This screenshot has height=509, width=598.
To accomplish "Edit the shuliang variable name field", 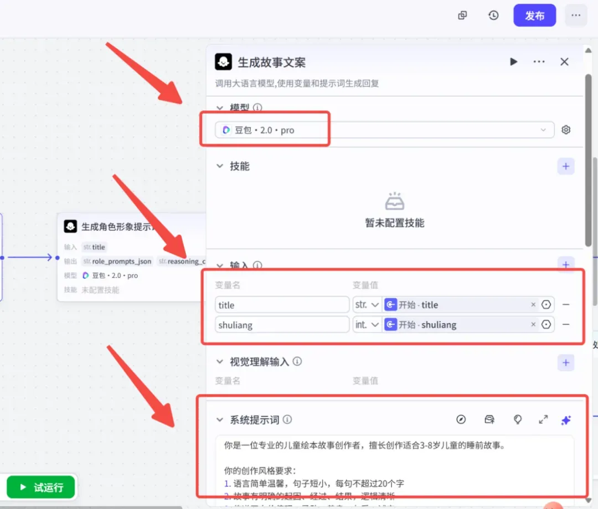I will pos(282,325).
